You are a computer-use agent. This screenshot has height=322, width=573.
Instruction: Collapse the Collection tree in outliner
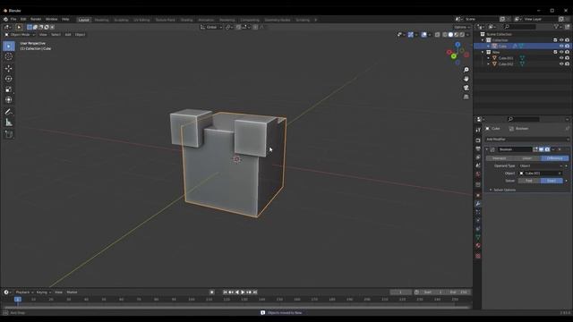[x=483, y=40]
